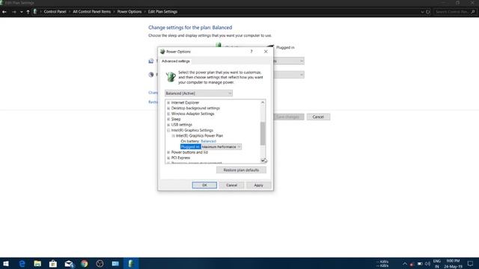Open address bar history dropdown
This screenshot has width=479, height=269.
click(x=422, y=12)
